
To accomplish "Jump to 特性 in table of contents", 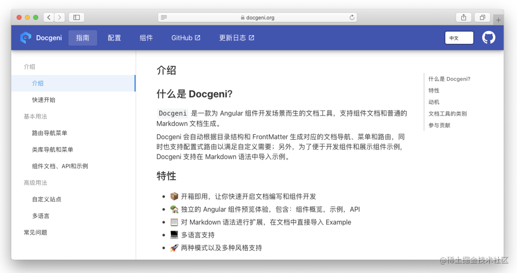I will click(434, 91).
